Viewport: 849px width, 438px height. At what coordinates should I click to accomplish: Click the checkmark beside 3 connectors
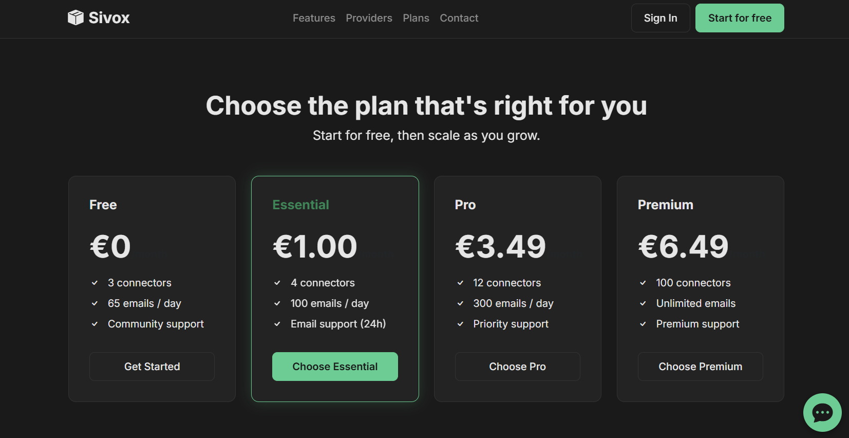coord(95,283)
